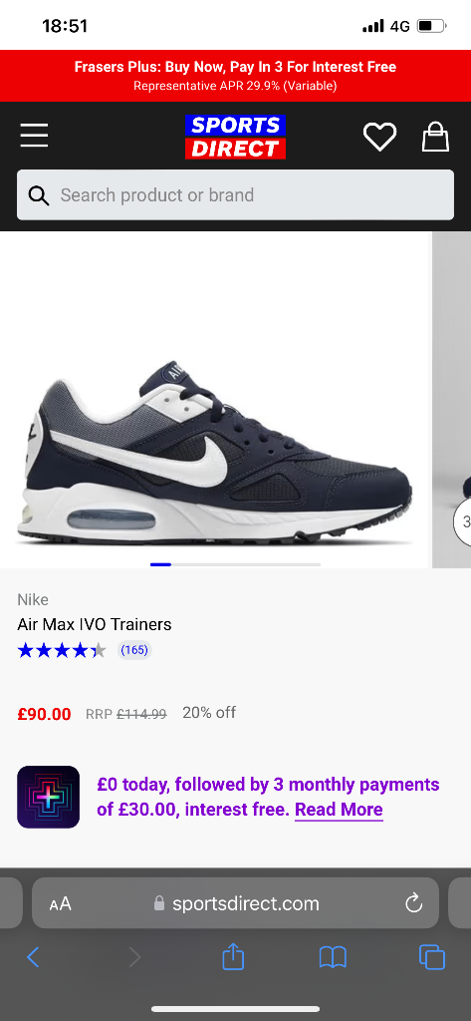This screenshot has height=1021, width=471.
Task: Go back to previous page
Action: pyautogui.click(x=33, y=957)
